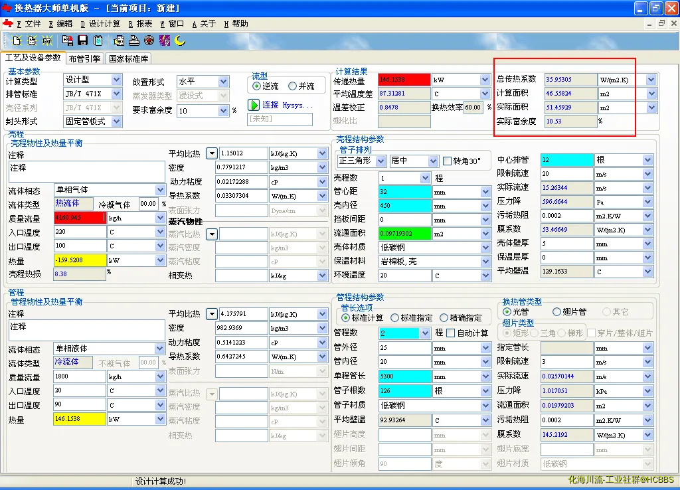Toggle the 转角30° checkbox
680x490 pixels.
447,161
